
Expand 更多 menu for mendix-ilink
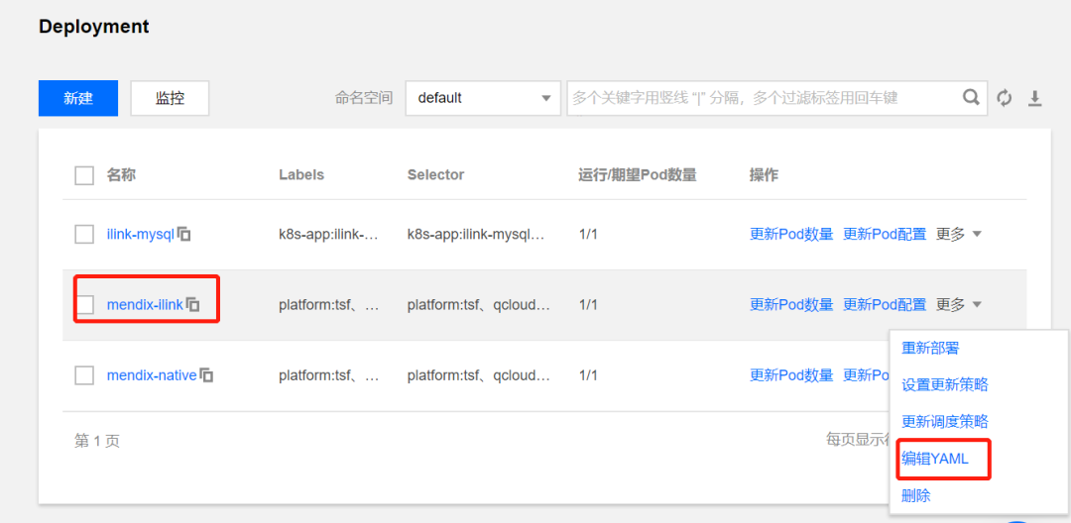[x=959, y=305]
